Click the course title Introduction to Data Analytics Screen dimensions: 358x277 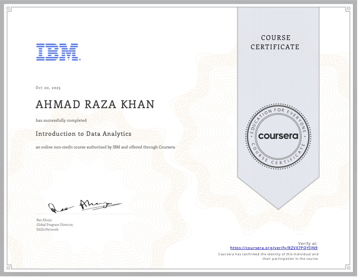click(x=84, y=134)
